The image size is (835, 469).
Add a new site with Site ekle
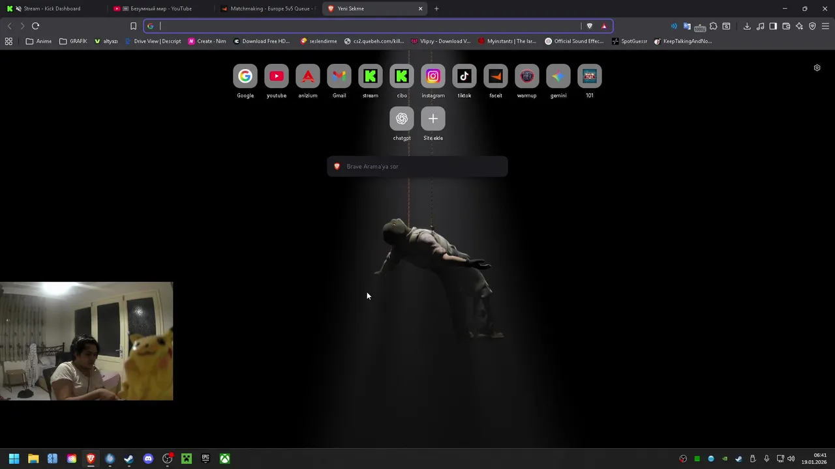click(x=433, y=119)
